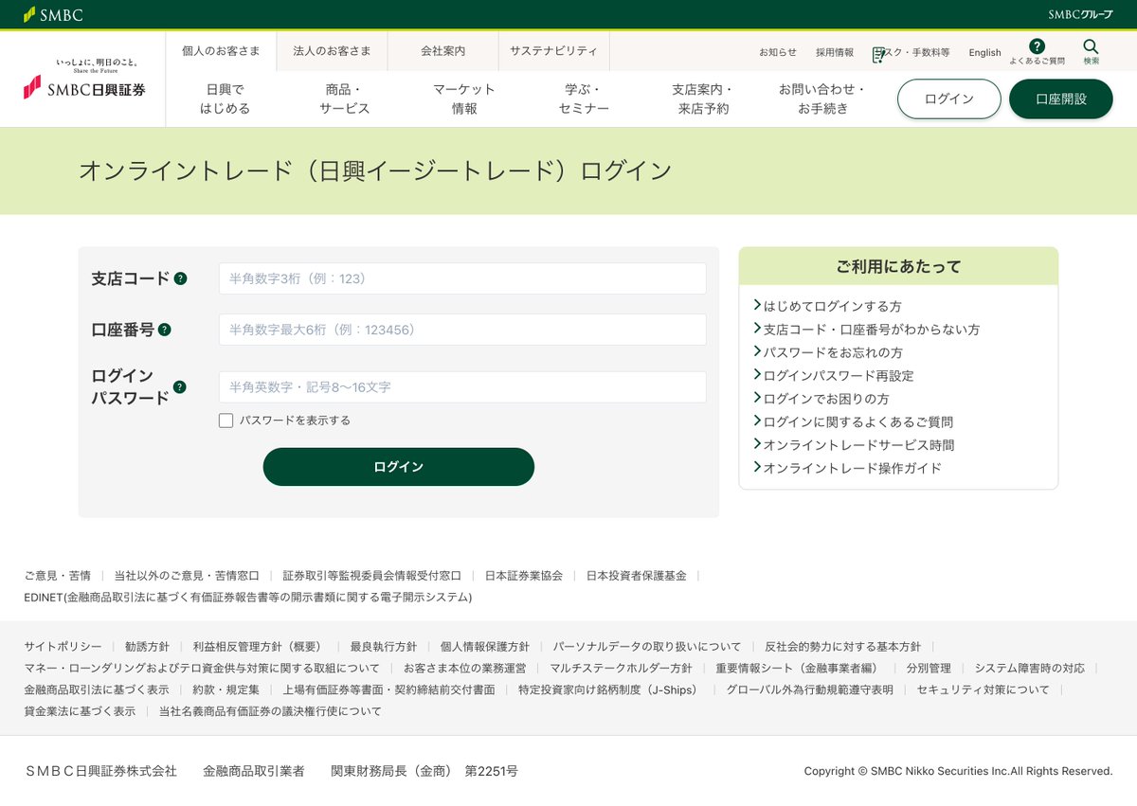Select the 個人のお客さま tab
This screenshot has width=1137, height=806.
click(x=221, y=51)
